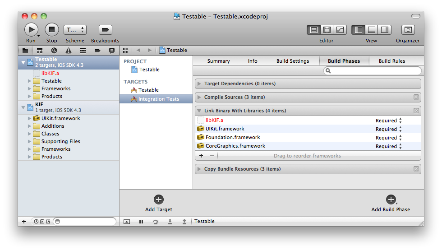Expand the Classes folder in KIF
Image resolution: width=442 pixels, height=251 pixels.
(x=30, y=134)
